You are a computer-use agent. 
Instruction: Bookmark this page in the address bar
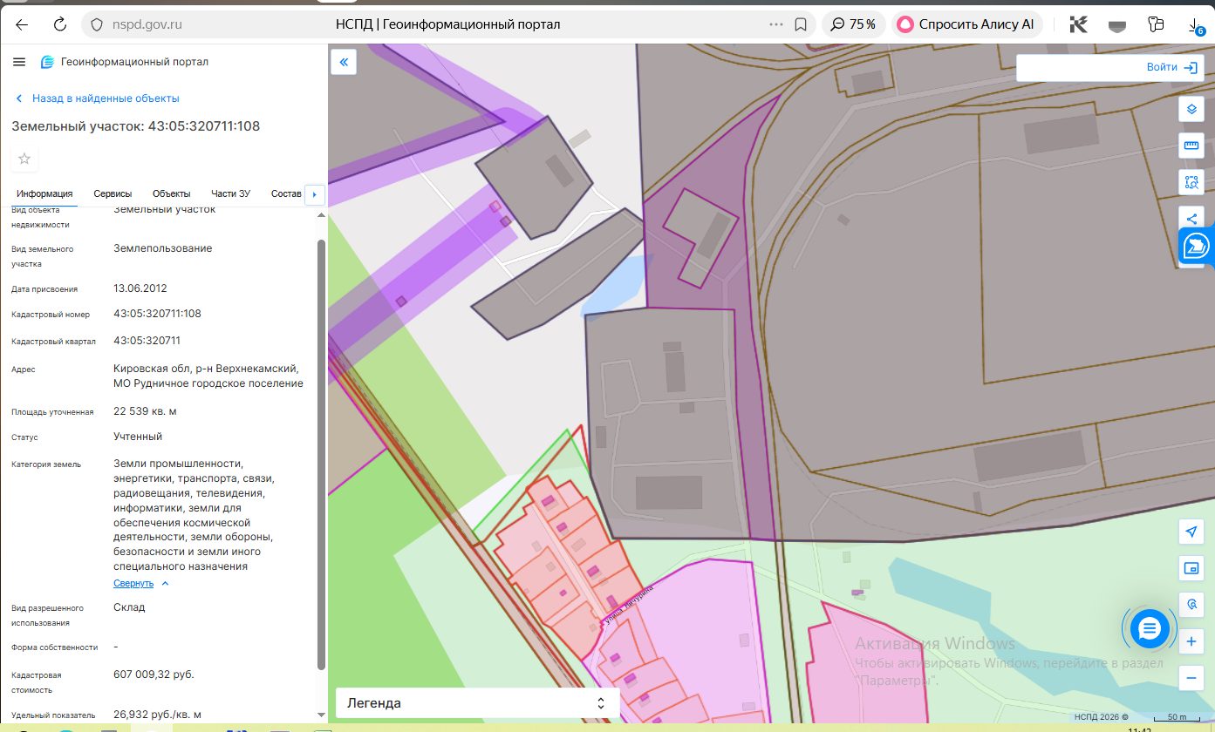(801, 24)
